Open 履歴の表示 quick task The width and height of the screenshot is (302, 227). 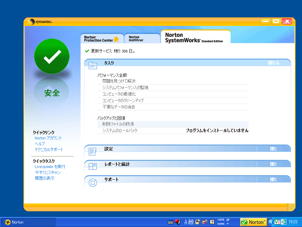[45, 178]
